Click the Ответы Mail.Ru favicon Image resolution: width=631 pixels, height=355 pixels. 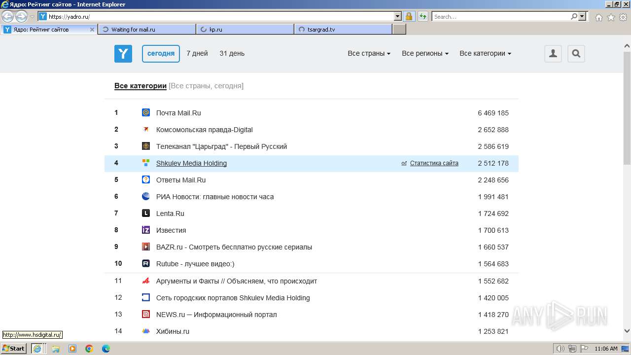point(146,179)
